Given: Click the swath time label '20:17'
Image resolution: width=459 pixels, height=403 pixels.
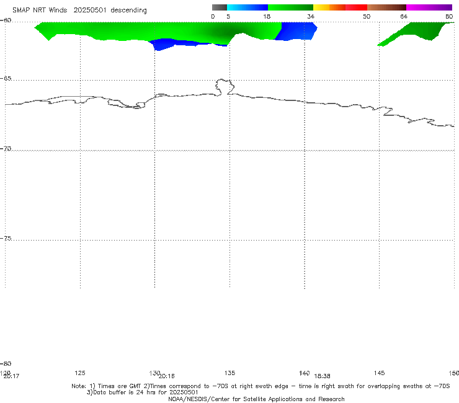Looking at the screenshot, I should 11,376.
